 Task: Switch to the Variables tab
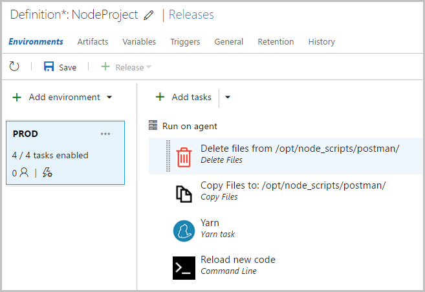pyautogui.click(x=139, y=41)
